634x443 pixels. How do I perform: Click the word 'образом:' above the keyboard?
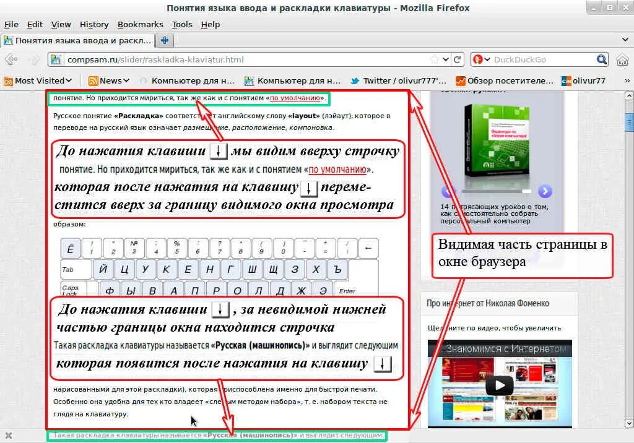click(x=69, y=225)
